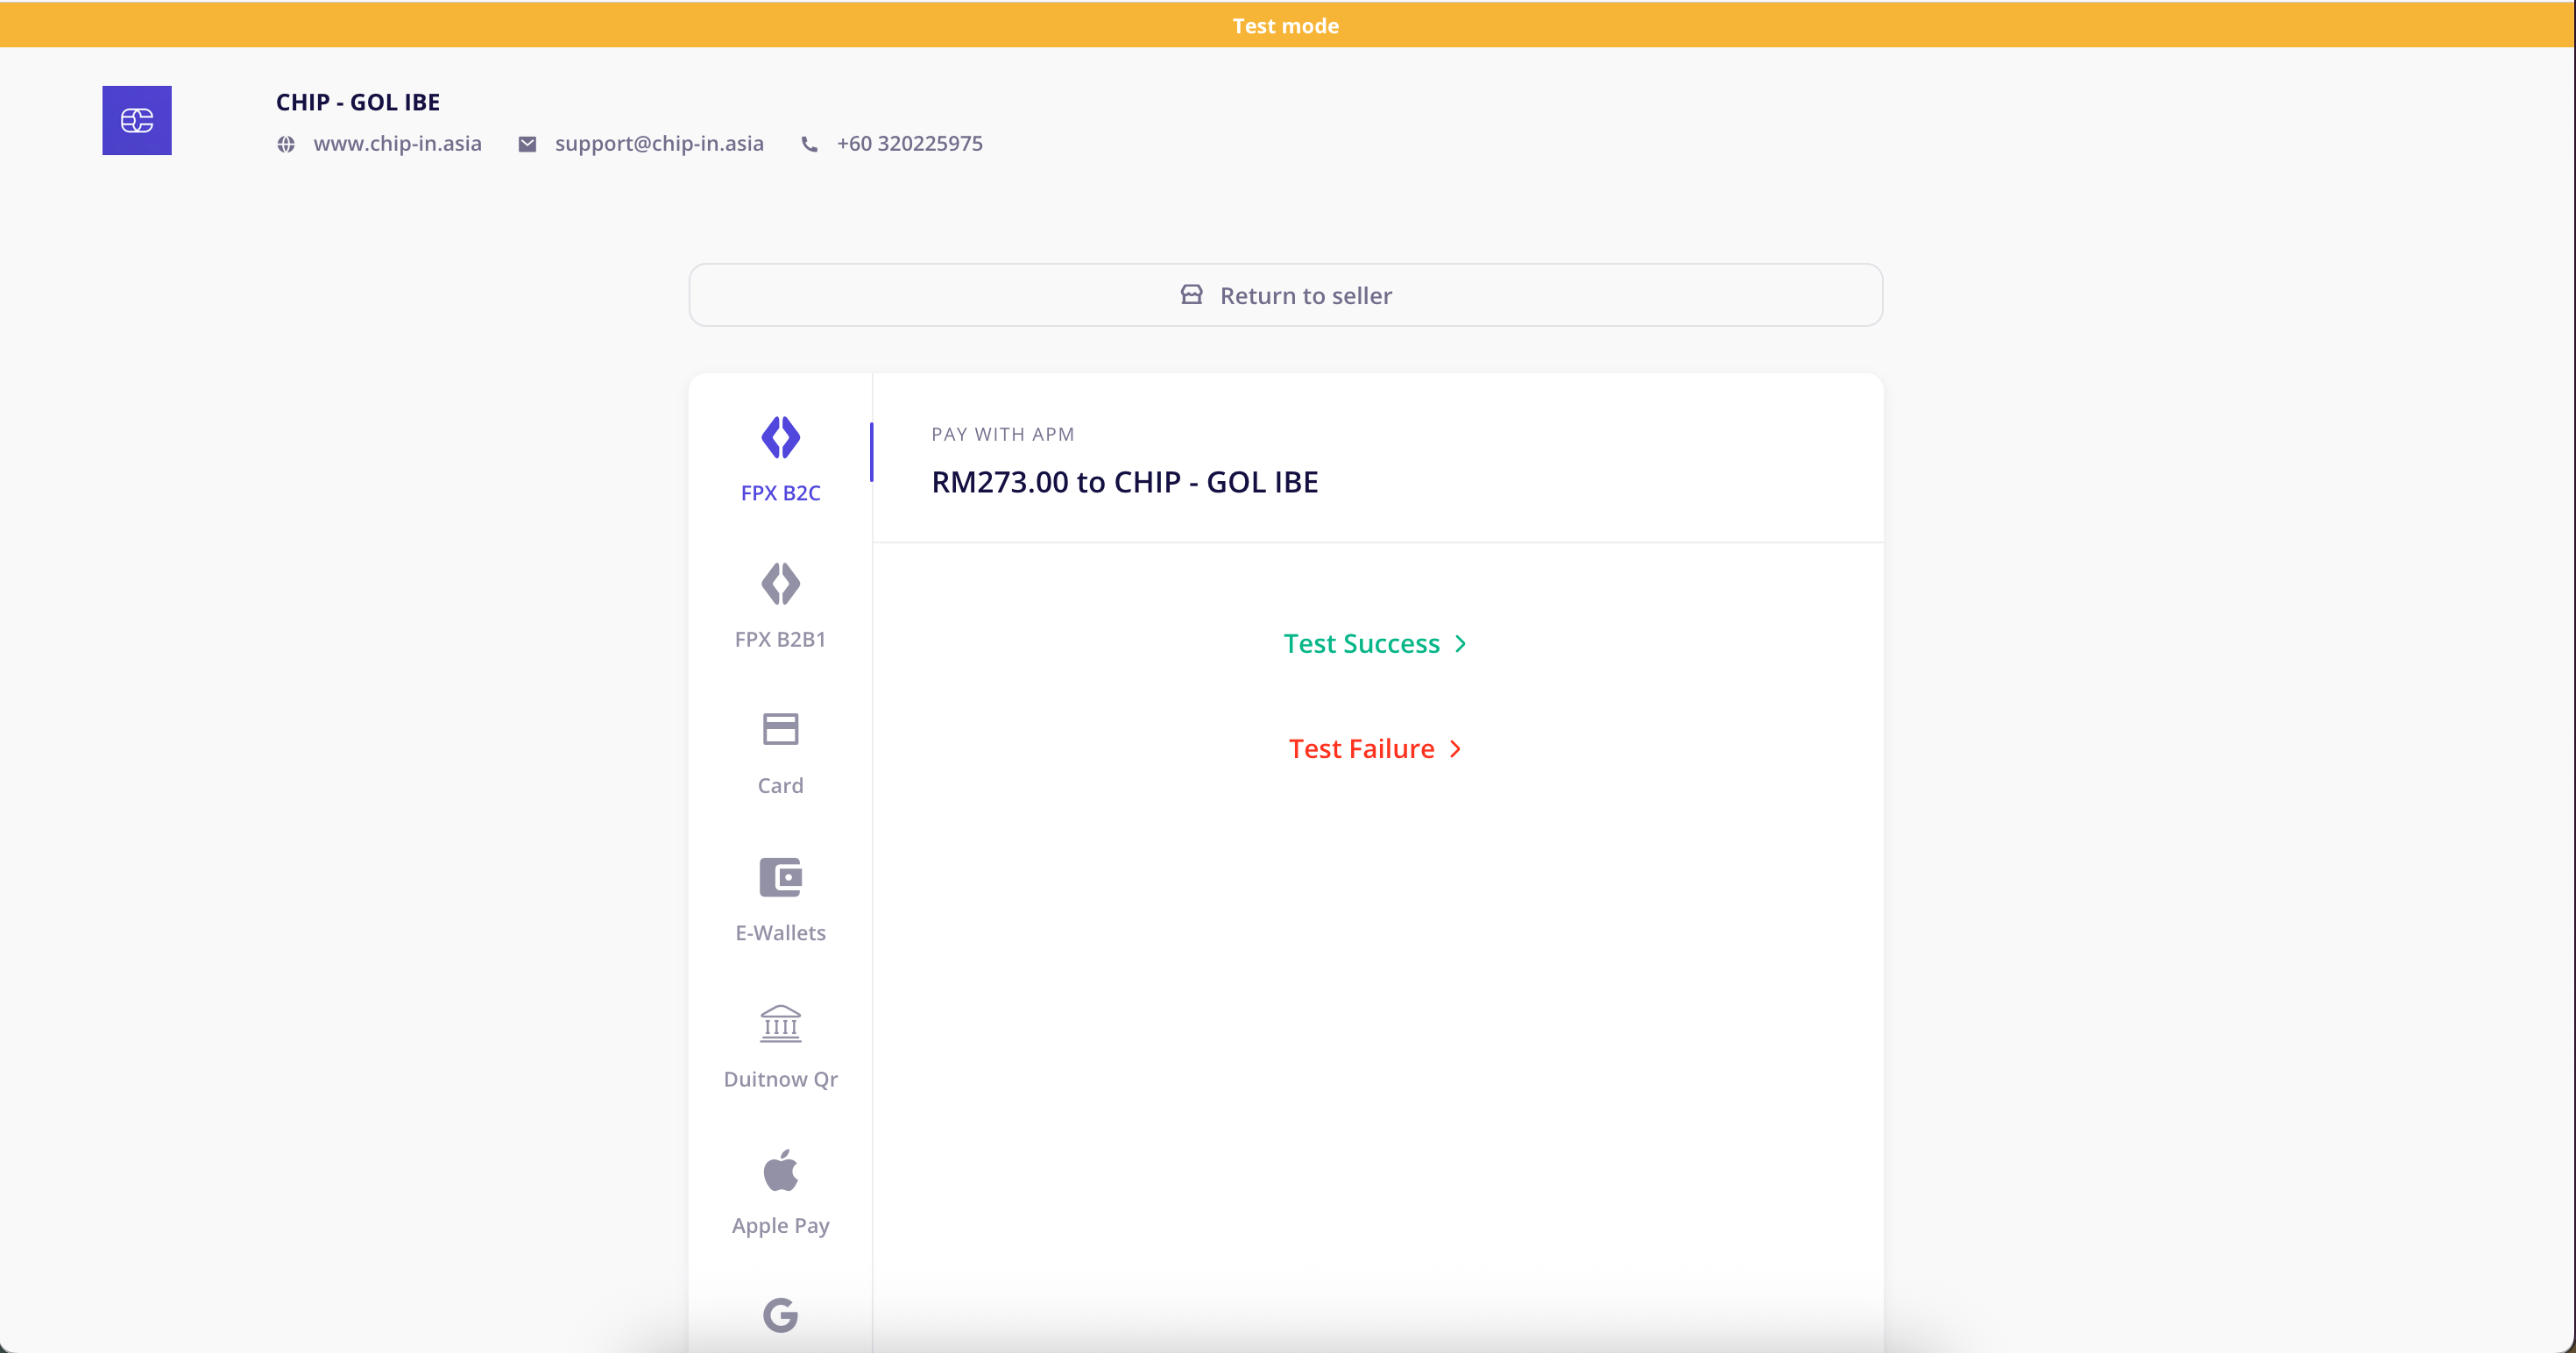Click the envelope icon beside the support email

coord(527,144)
